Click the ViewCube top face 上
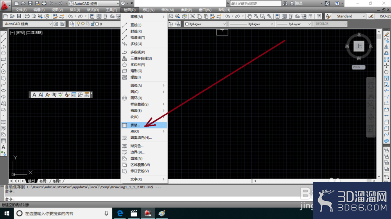391x219 pixels. (359, 46)
